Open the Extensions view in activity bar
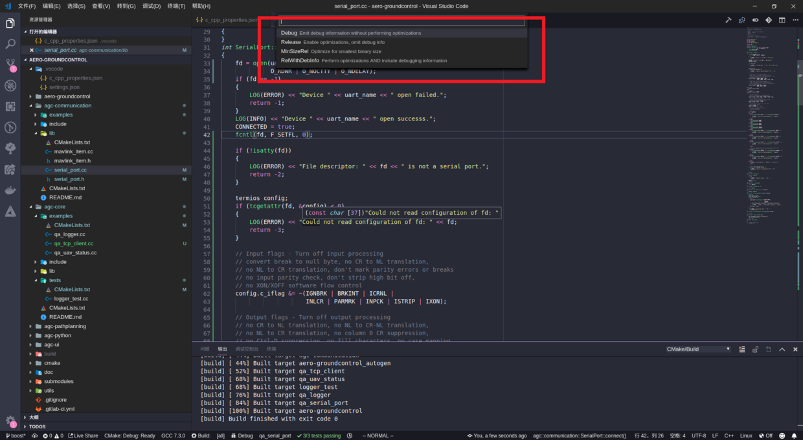The image size is (803, 440). click(x=10, y=107)
